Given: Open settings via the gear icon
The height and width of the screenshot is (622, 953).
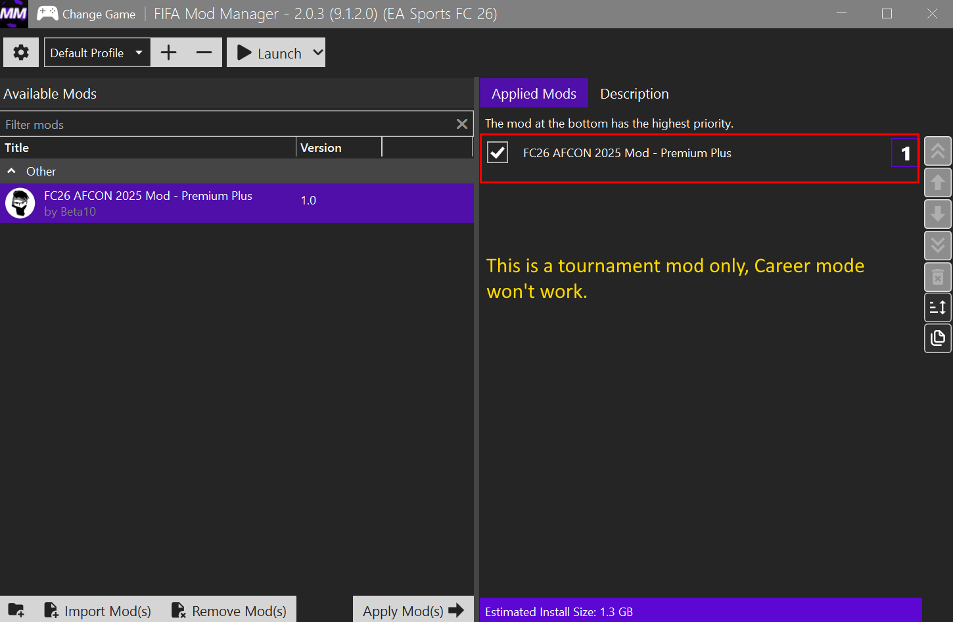Looking at the screenshot, I should 21,53.
